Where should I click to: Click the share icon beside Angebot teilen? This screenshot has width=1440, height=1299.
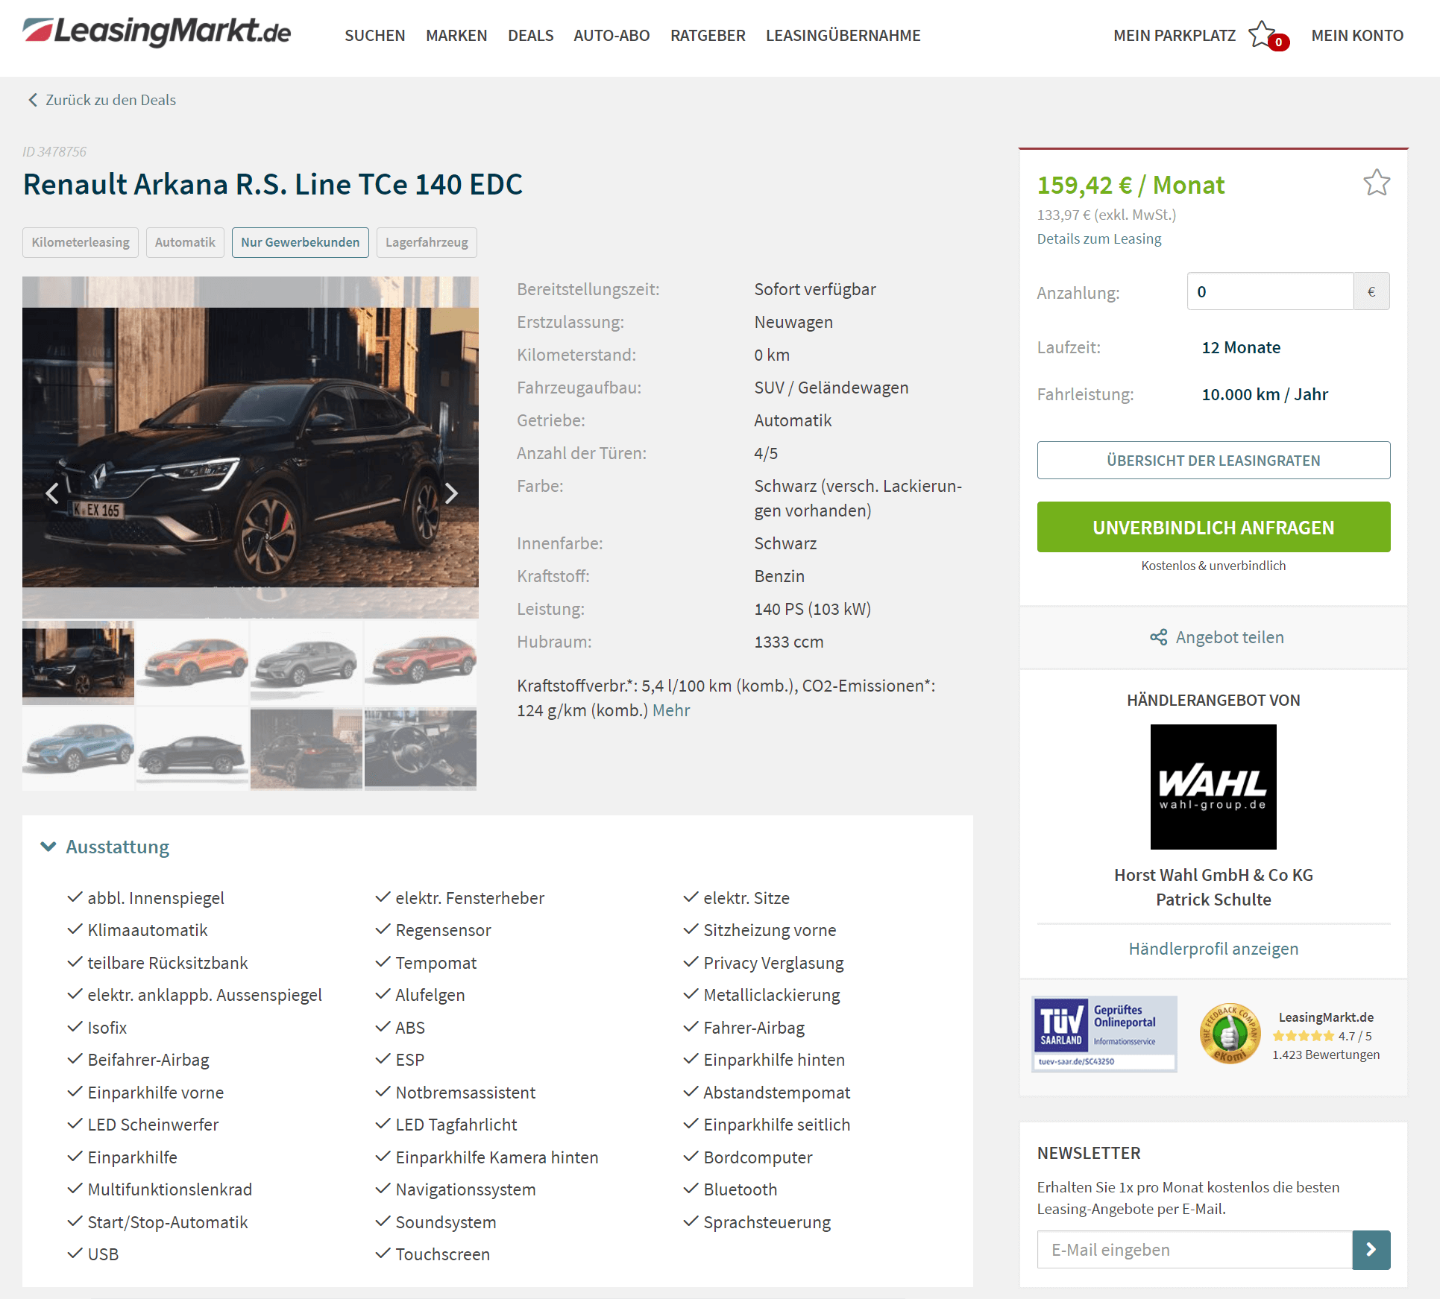pos(1158,637)
